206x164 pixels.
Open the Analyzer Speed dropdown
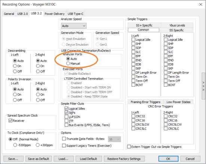tap(74, 26)
